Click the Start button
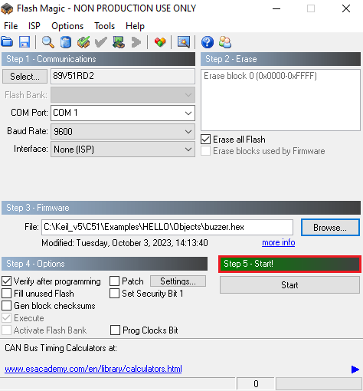 tap(289, 285)
